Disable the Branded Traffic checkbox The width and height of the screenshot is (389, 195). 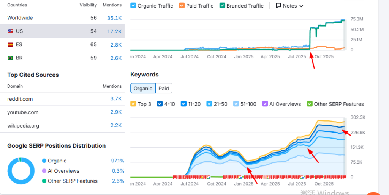(x=222, y=6)
